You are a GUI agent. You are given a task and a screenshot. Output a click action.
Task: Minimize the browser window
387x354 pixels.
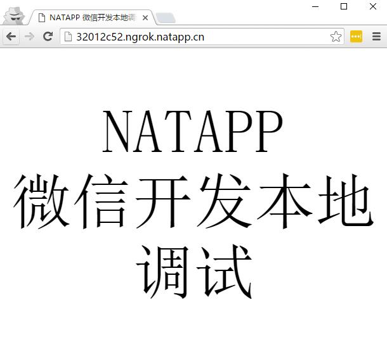coord(315,6)
